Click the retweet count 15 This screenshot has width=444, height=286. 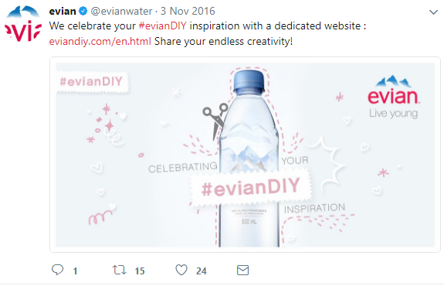(x=140, y=271)
